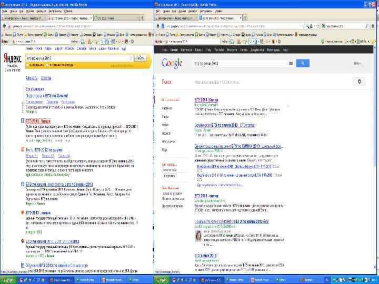
Task: Open 'Почта' bookmark in left window bookmarks bar
Action: 18,35
